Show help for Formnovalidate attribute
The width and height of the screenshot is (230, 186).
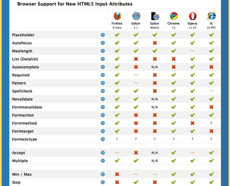coord(103,107)
